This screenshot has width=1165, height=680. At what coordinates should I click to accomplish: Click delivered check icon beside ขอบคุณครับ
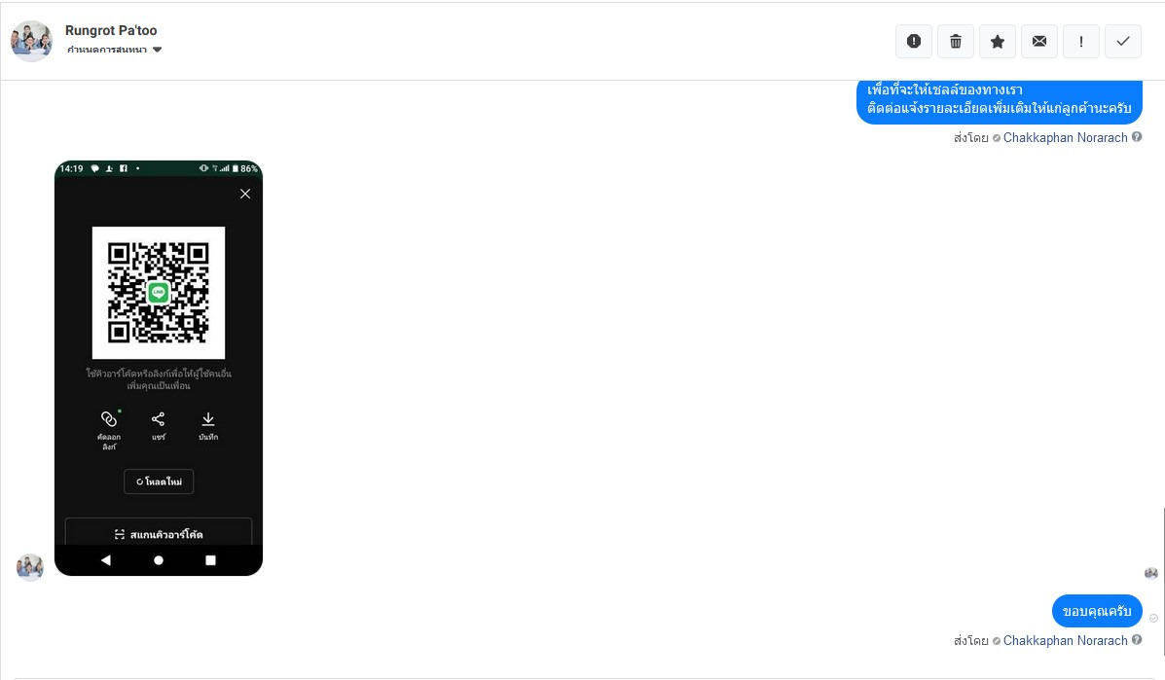[1153, 618]
